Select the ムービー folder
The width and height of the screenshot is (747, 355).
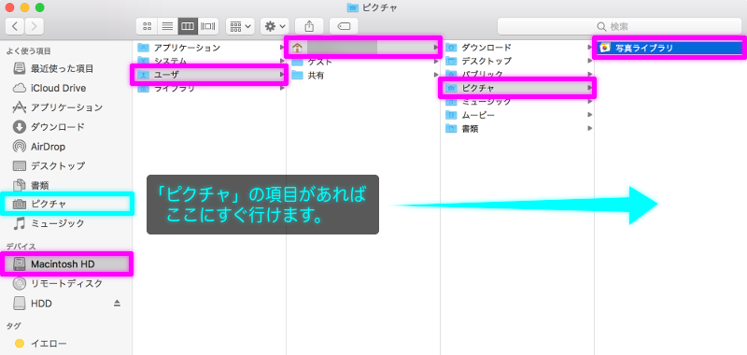[x=518, y=115]
